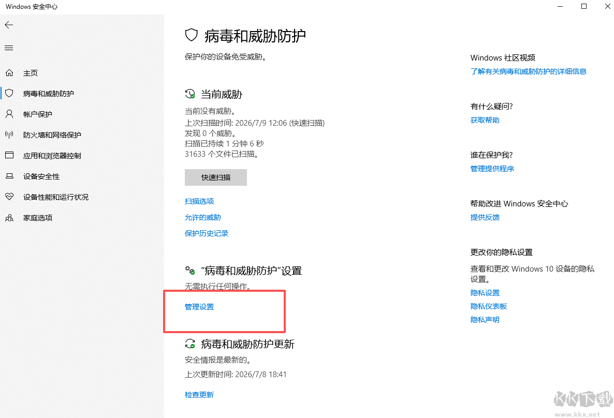Start a scan with 快速扫描 button
This screenshot has width=614, height=418.
(x=216, y=177)
